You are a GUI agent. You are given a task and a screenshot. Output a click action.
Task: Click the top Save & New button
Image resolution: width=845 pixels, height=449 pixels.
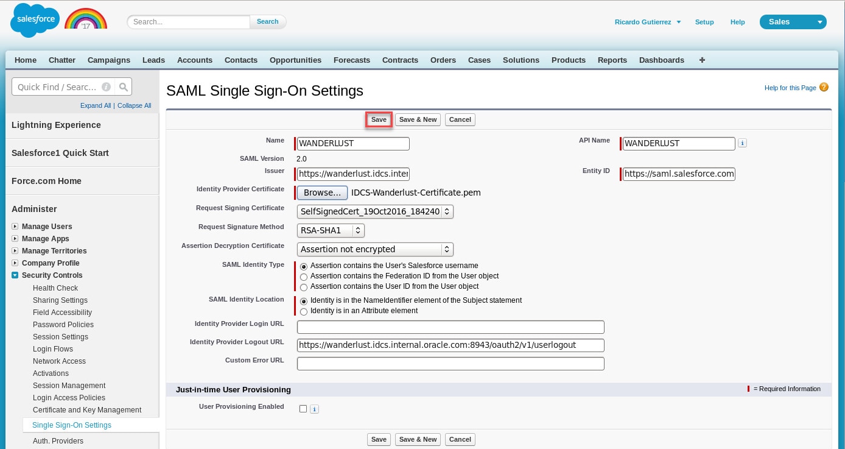point(418,119)
